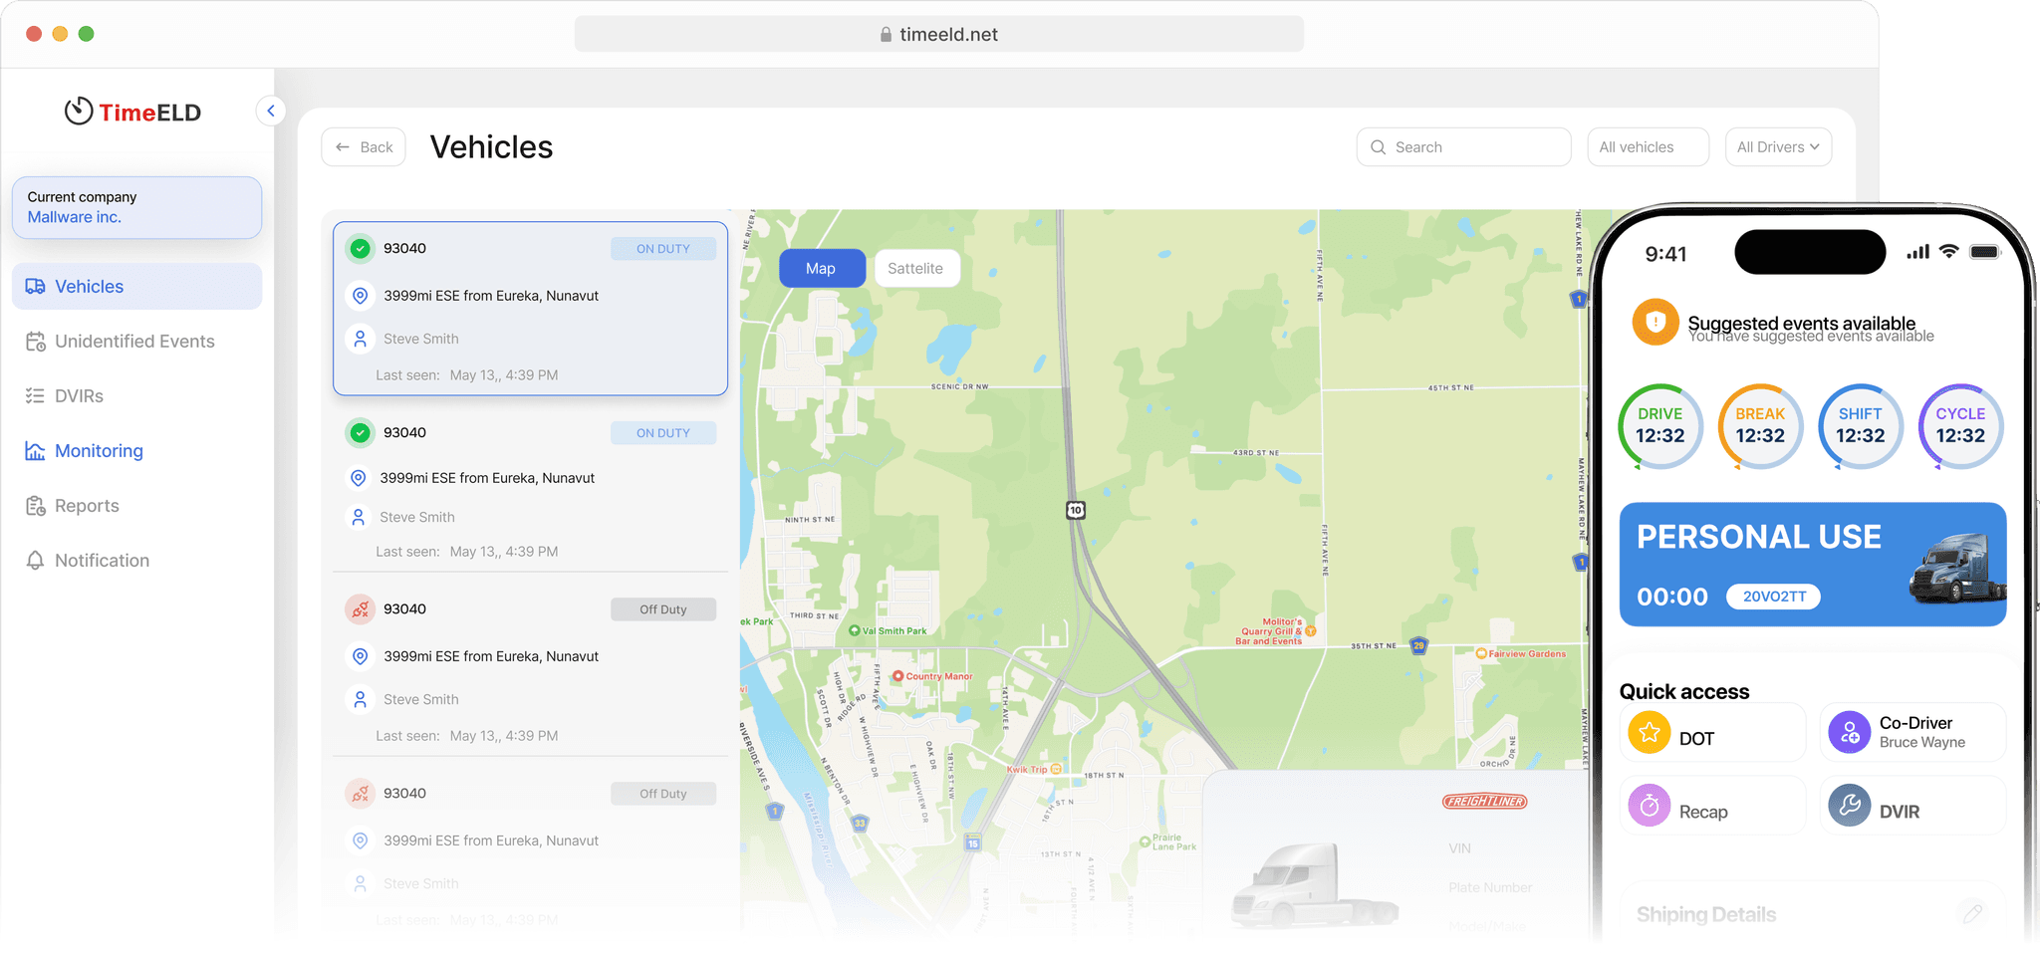Screen dimensions: 2040x962
Task: Click the Notification bell icon
Action: point(35,561)
